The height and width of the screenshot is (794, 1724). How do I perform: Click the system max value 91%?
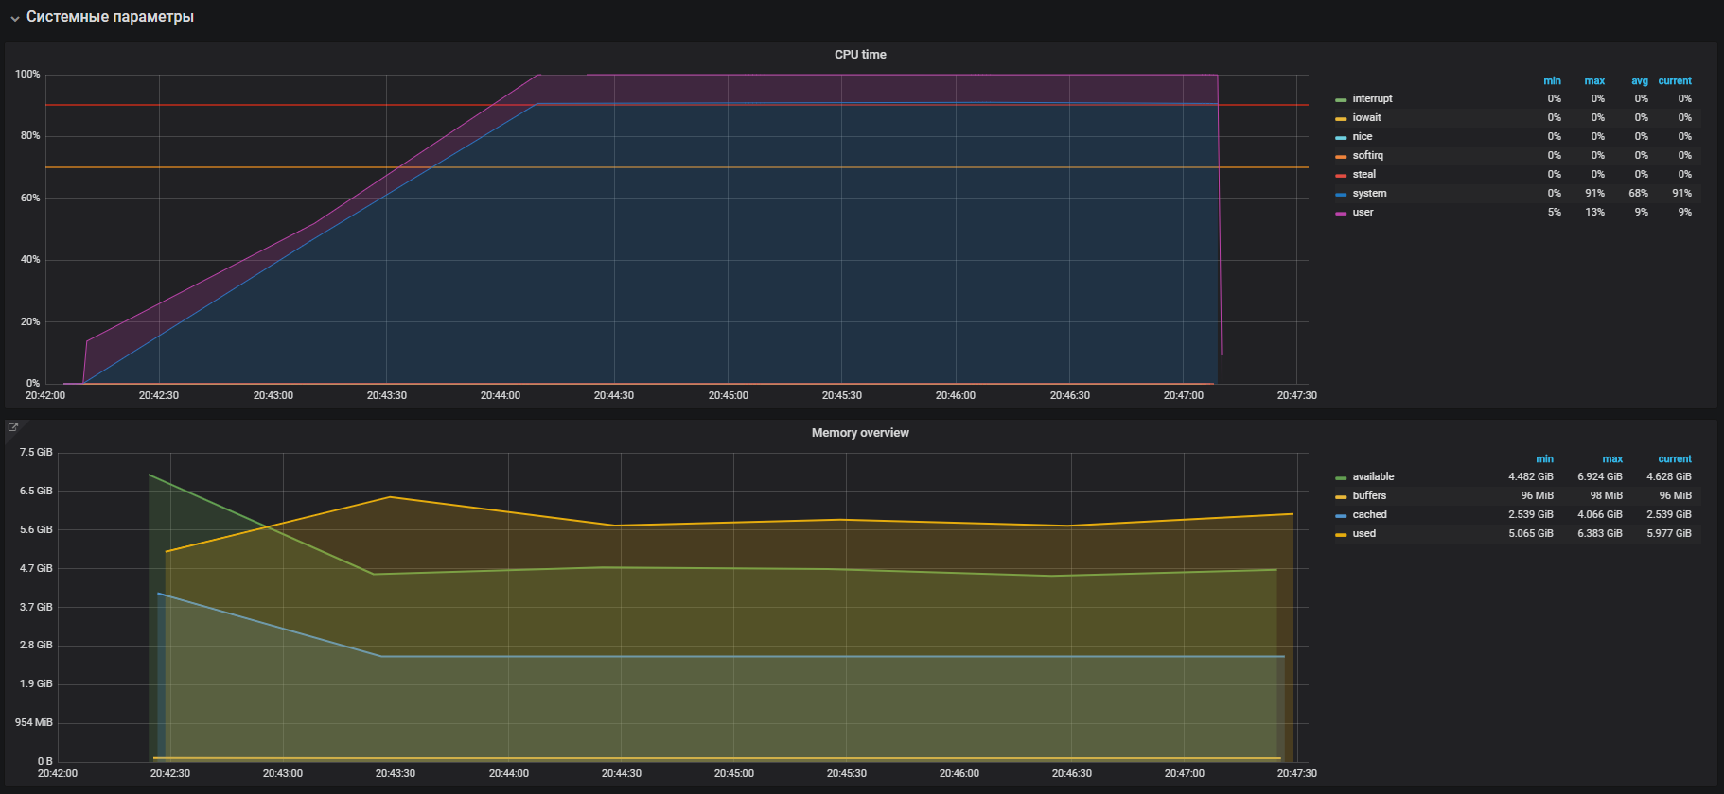(1594, 193)
